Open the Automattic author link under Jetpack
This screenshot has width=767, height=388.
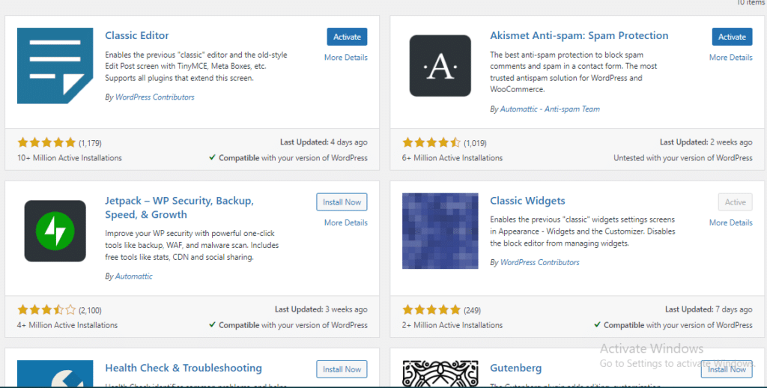(133, 276)
